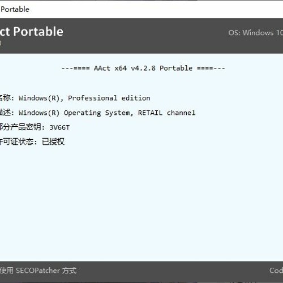The width and height of the screenshot is (283, 283).
Task: Click the license status '已授权' text
Action: click(x=53, y=141)
